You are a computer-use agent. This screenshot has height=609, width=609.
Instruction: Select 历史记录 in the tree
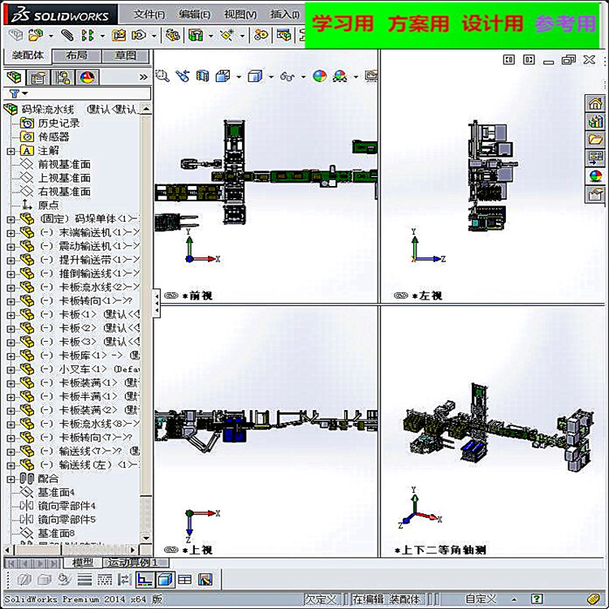[x=58, y=123]
